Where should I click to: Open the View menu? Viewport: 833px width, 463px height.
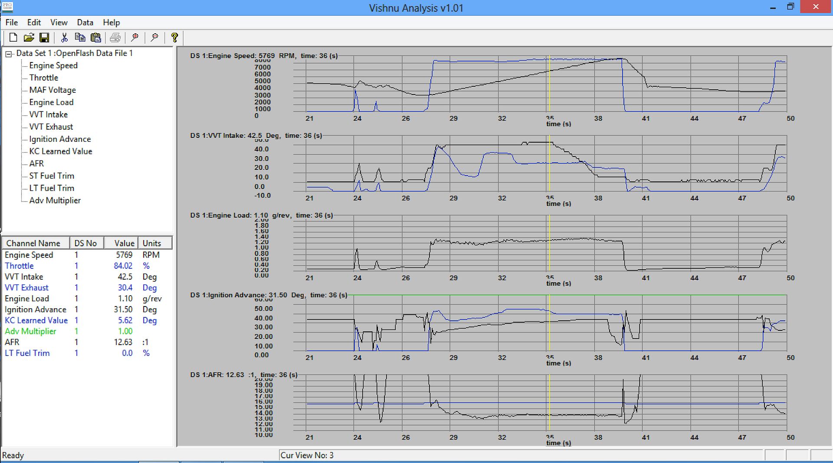point(59,23)
